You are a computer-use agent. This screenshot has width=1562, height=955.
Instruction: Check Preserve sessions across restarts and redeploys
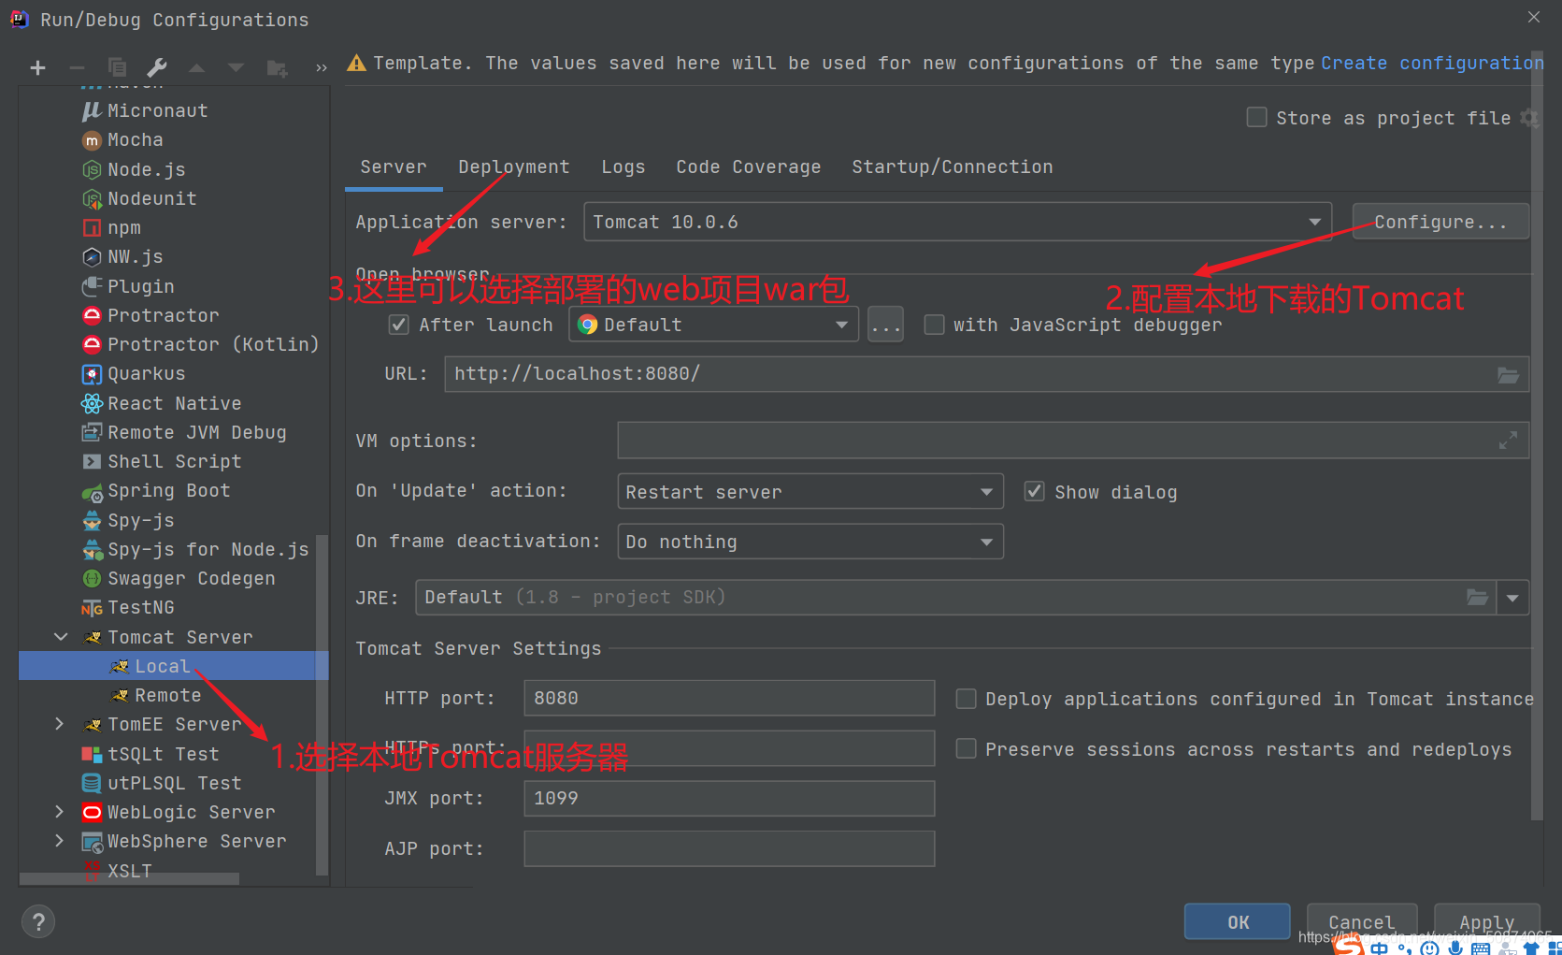pos(967,748)
